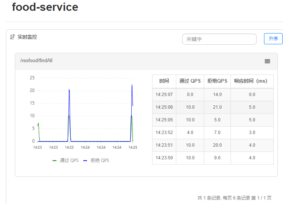Click the 响应时间 (ms) column header
The image size is (283, 204).
pos(252,81)
